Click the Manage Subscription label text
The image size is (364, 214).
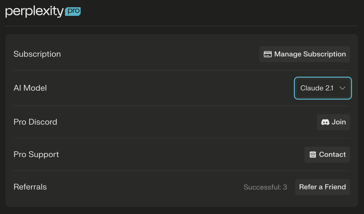(x=310, y=54)
